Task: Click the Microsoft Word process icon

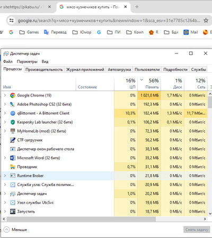Action: coord(13,158)
